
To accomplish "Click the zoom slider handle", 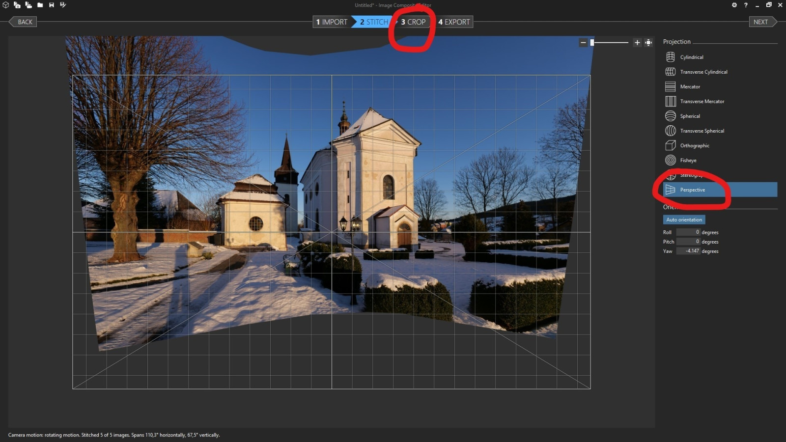I will (x=592, y=43).
